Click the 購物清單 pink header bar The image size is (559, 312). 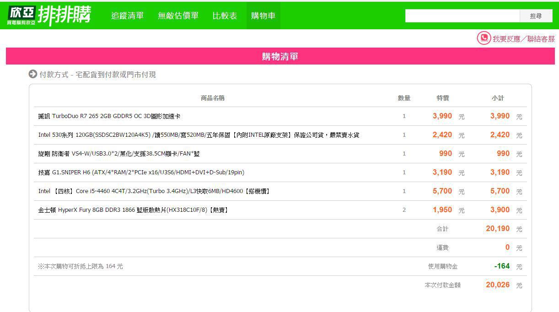click(x=280, y=56)
